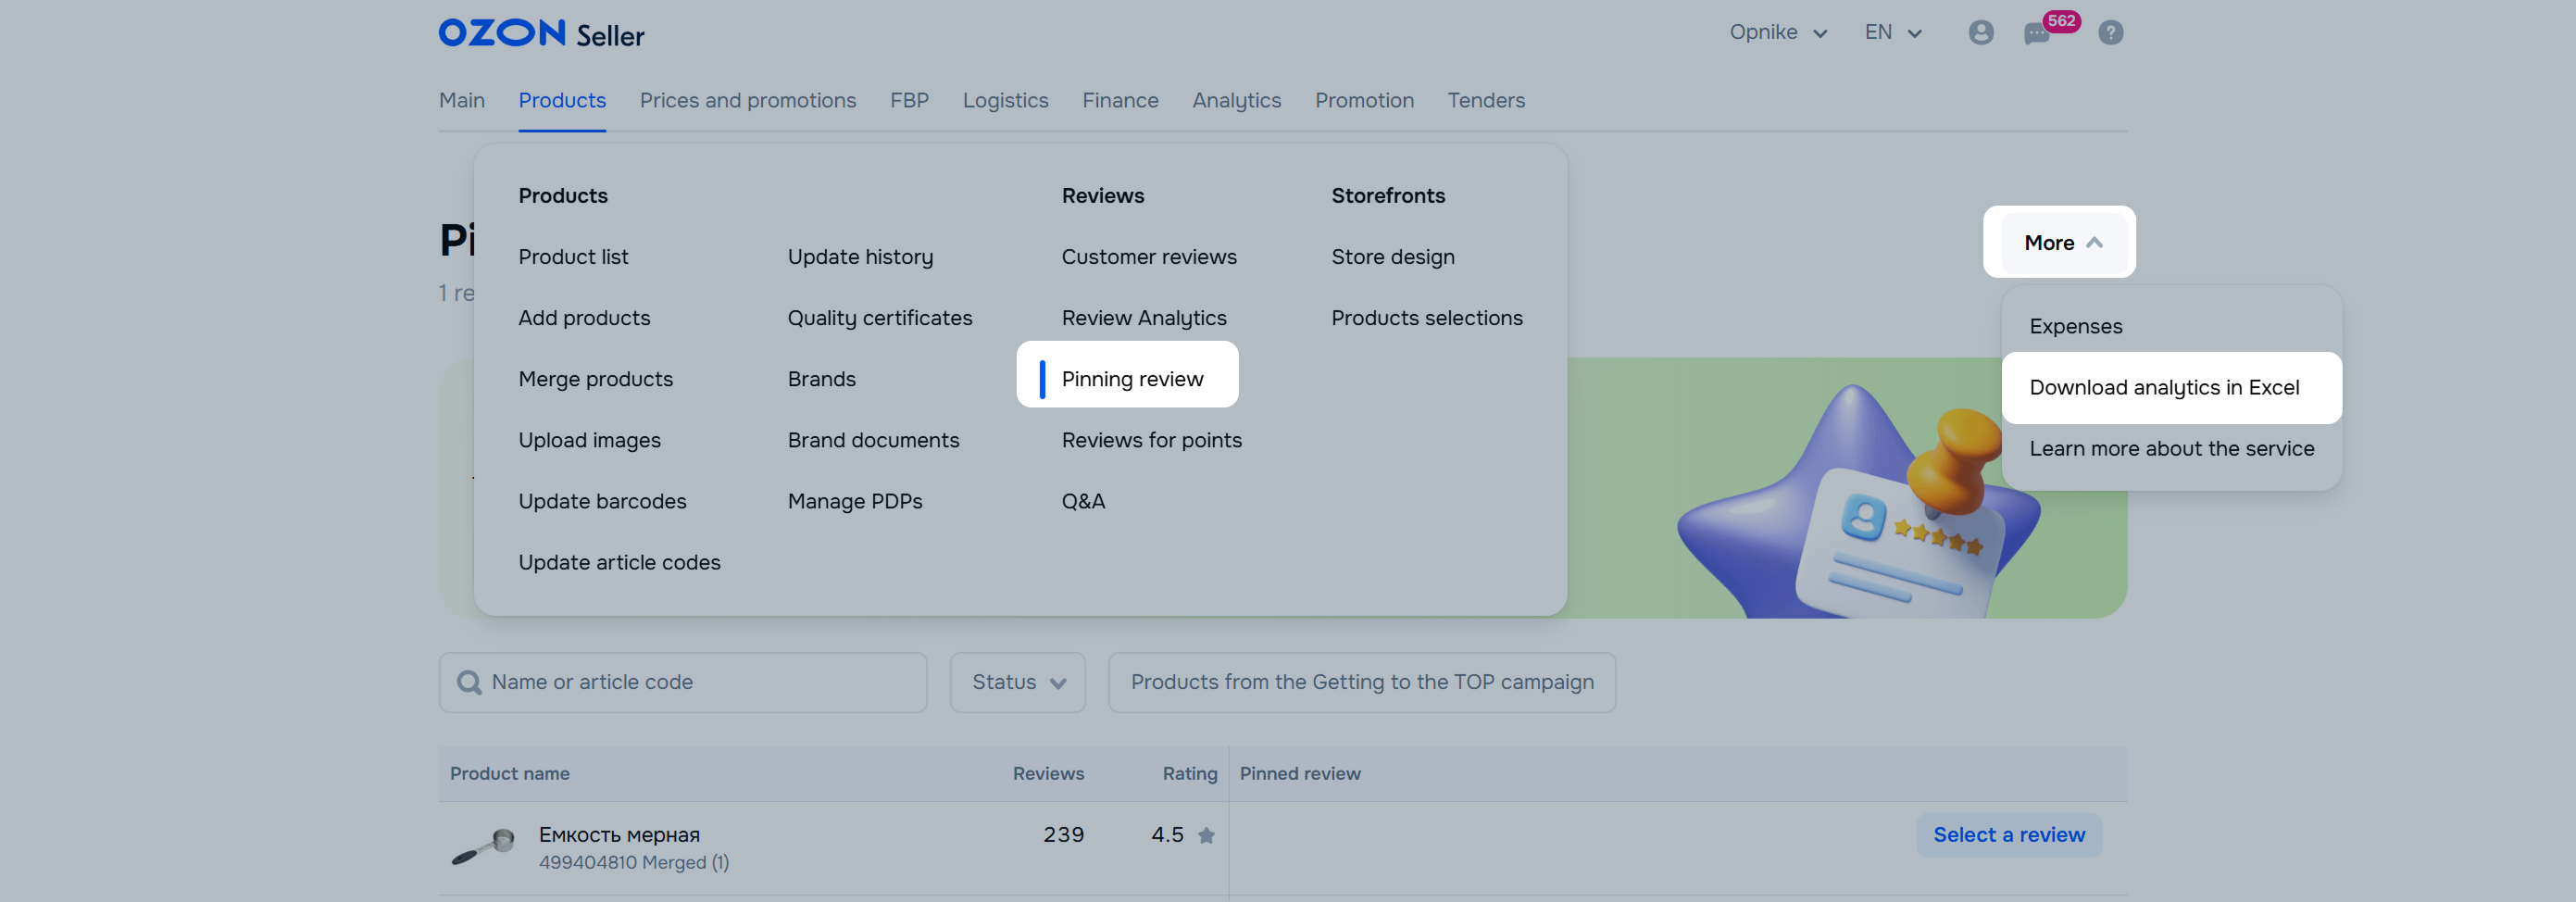Open Prices and promotions tab
The image size is (2576, 902).
point(748,100)
